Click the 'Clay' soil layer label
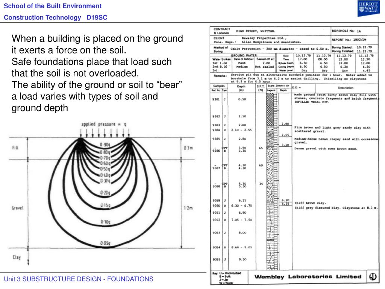The image size is (385, 289). pyautogui.click(x=17, y=257)
